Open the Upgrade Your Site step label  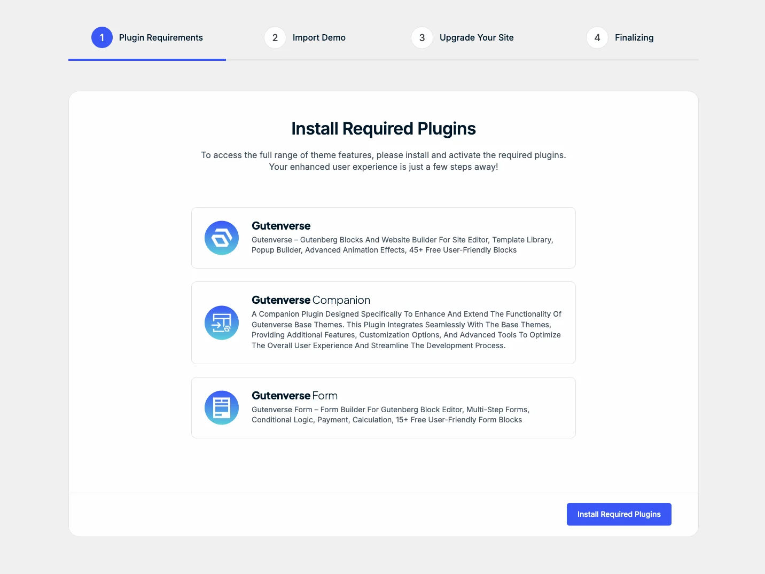(477, 37)
